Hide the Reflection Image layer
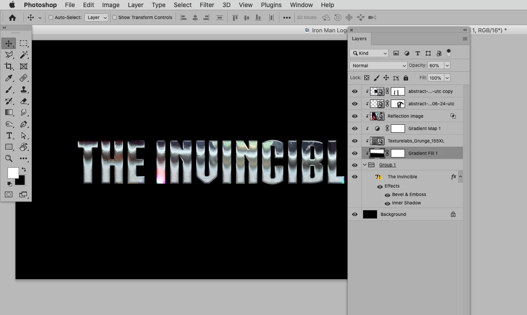The height and width of the screenshot is (315, 527). point(355,116)
